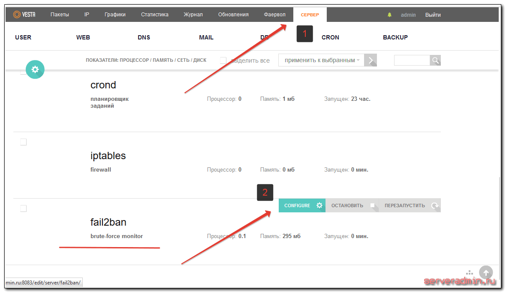This screenshot has height=293, width=506.
Task: Enable the select all checkbox
Action: point(223,60)
